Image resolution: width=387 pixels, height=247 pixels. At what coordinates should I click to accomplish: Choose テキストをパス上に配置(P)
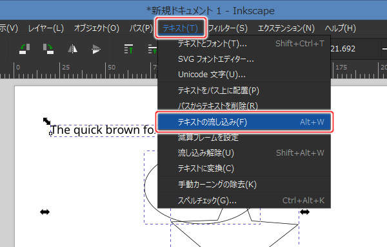coord(244,91)
